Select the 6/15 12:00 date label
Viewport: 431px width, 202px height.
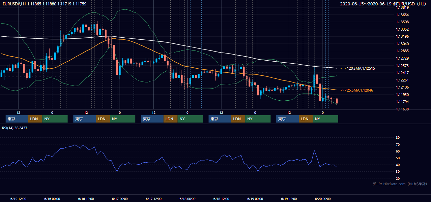(18, 199)
